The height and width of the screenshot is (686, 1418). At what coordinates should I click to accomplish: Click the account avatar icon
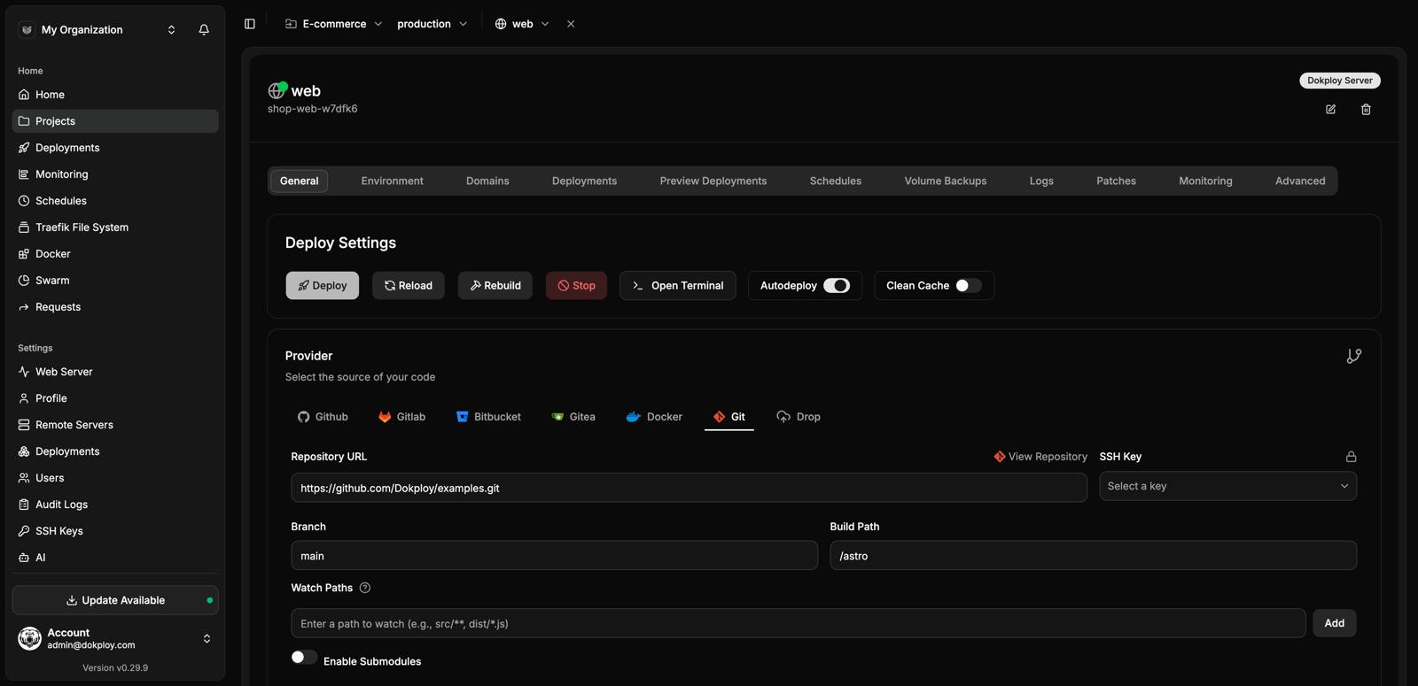30,638
